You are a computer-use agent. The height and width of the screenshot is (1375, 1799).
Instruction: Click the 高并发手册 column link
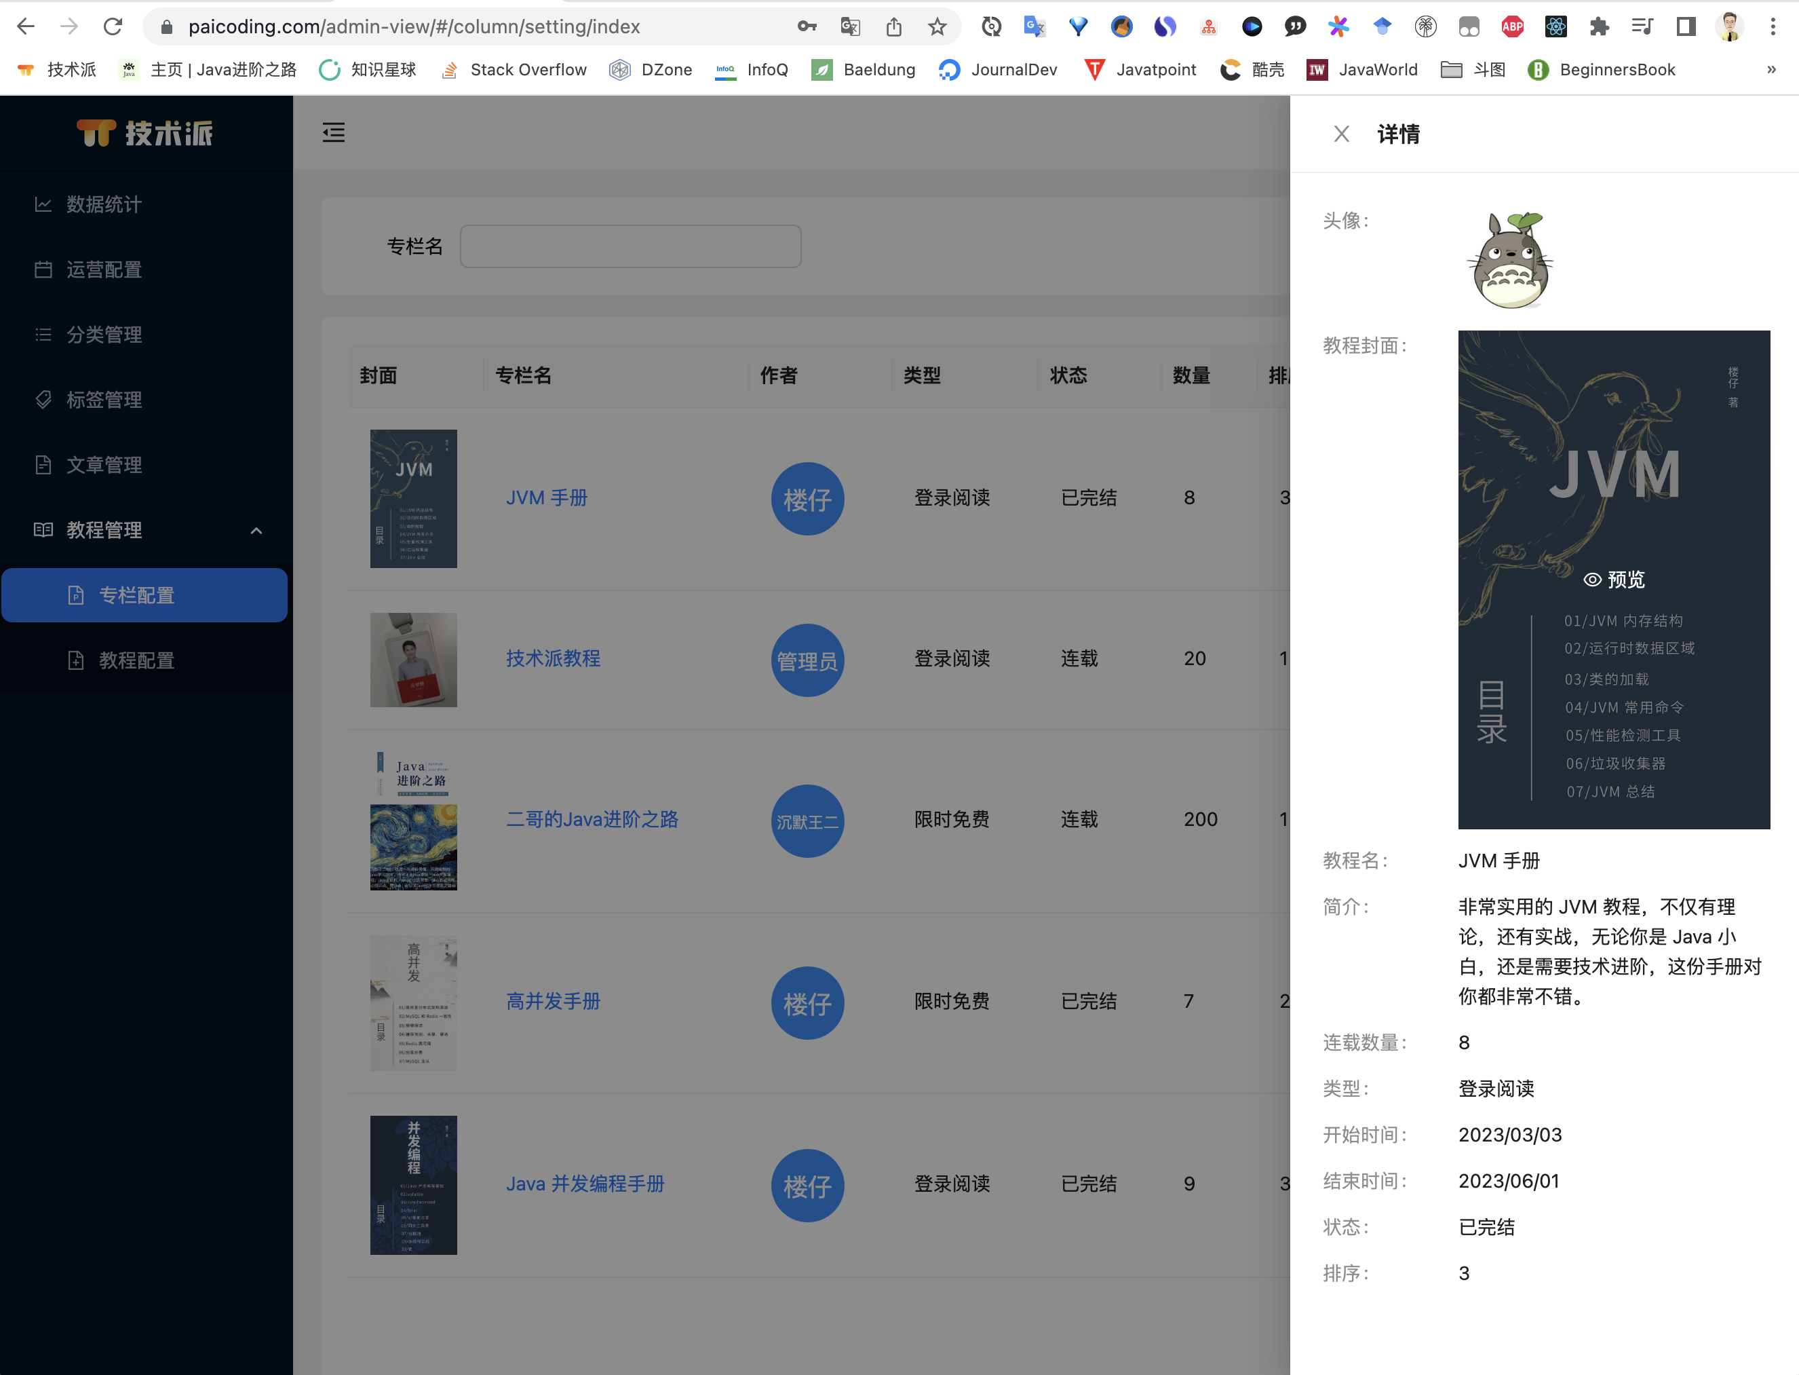[x=553, y=1001]
